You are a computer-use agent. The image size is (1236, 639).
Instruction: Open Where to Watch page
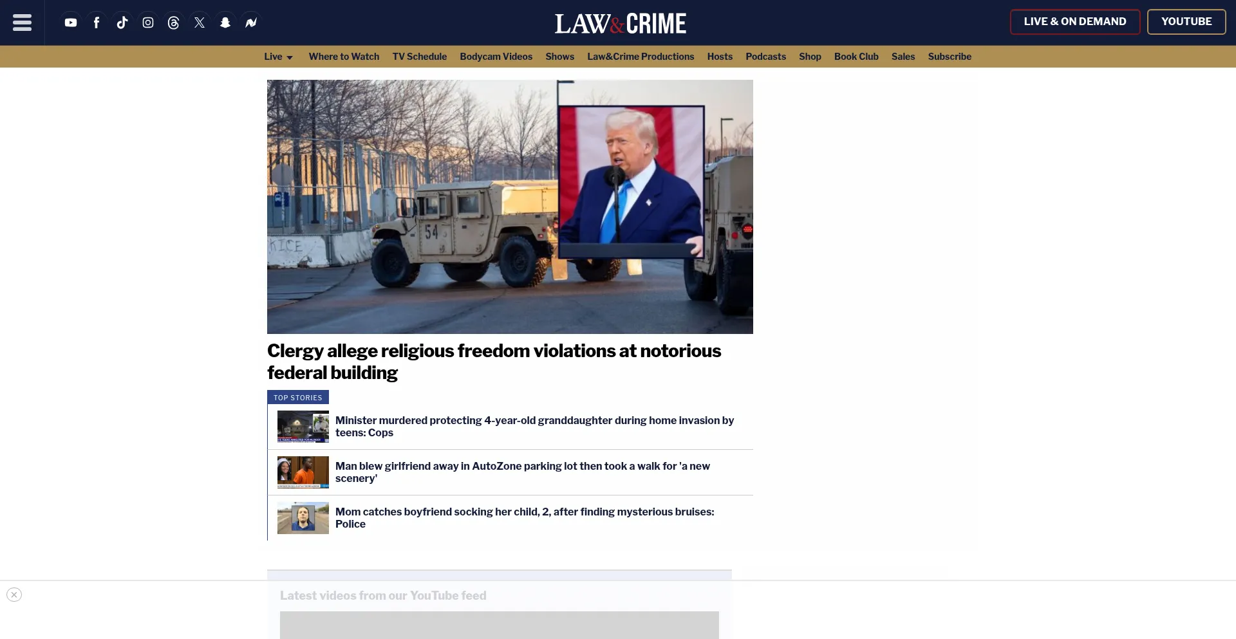click(344, 57)
